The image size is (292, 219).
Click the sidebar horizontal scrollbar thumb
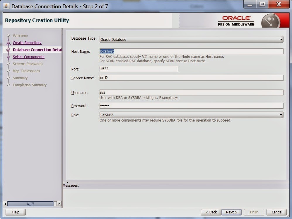[30, 203]
